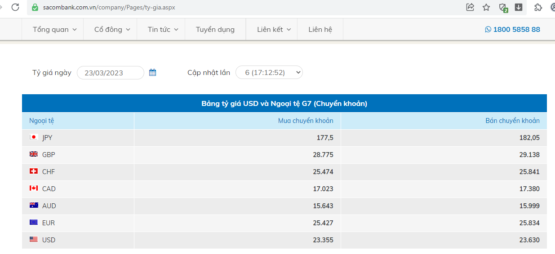
Task: Open the Cập nhật lần dropdown
Action: [269, 72]
